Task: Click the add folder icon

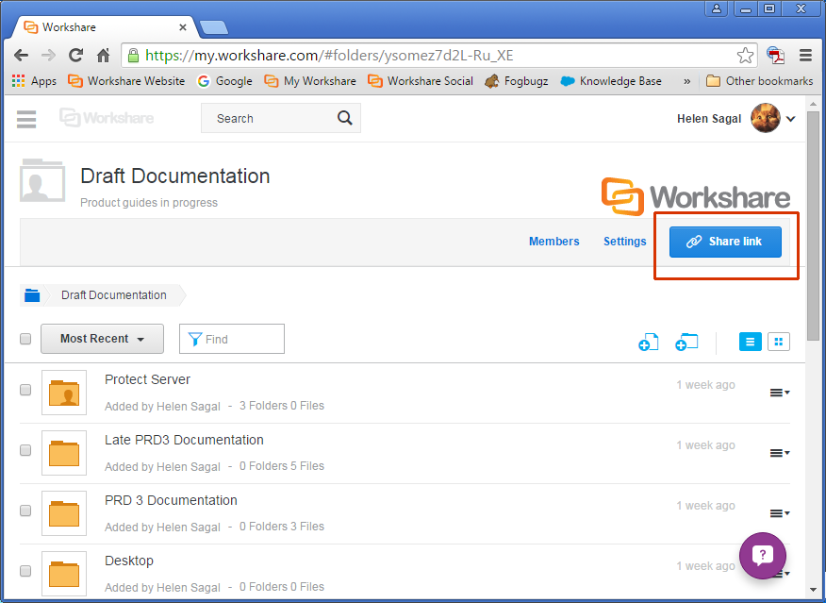Action: [x=686, y=342]
